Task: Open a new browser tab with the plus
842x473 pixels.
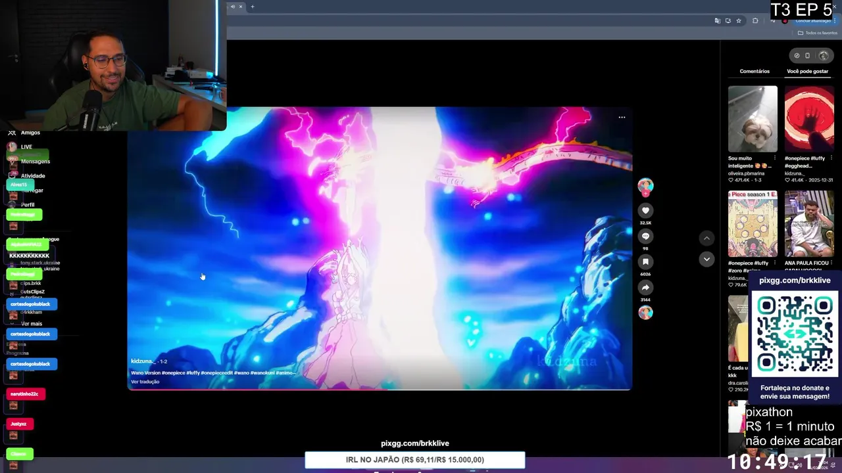Action: tap(252, 7)
